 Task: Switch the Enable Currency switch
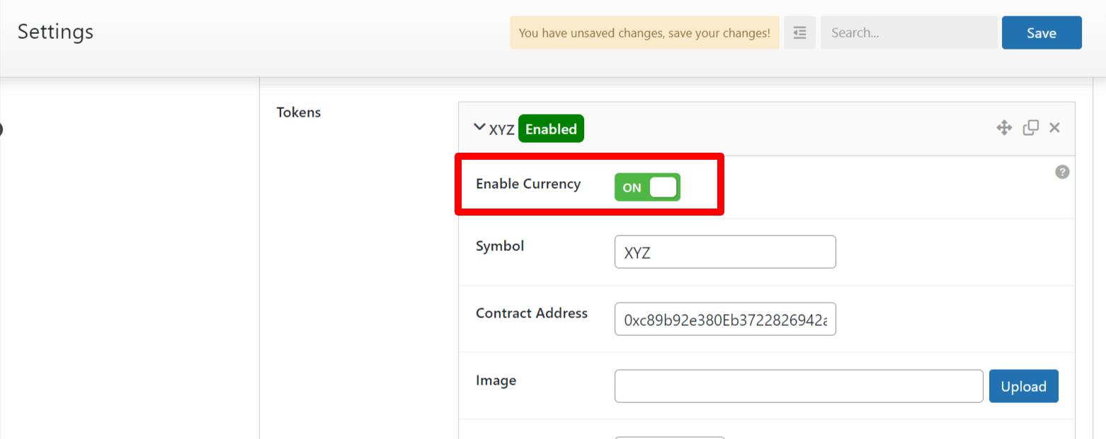pyautogui.click(x=646, y=187)
